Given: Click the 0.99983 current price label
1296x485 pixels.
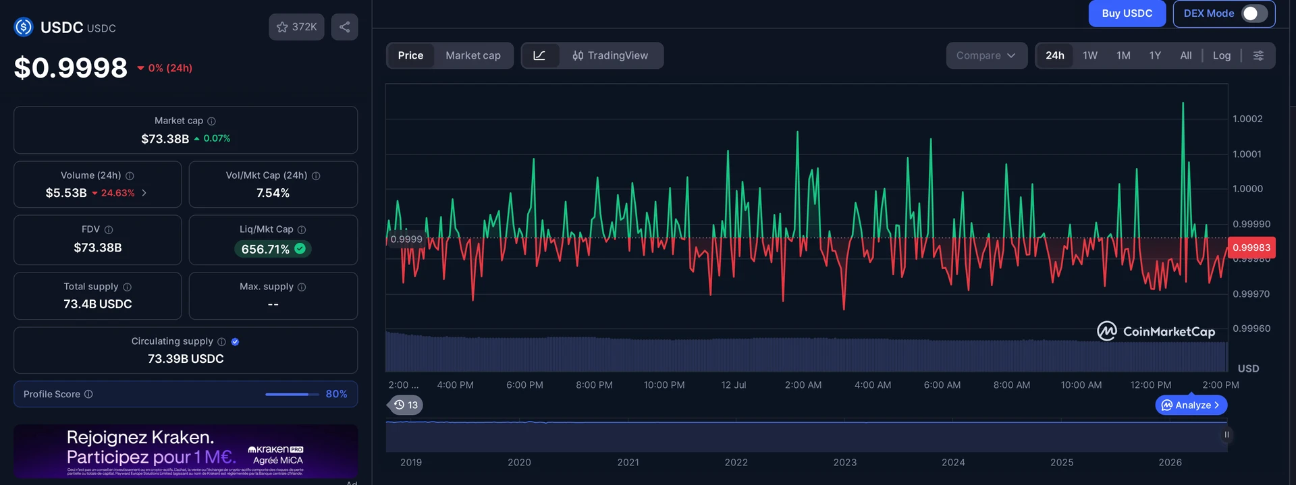Looking at the screenshot, I should pyautogui.click(x=1251, y=248).
